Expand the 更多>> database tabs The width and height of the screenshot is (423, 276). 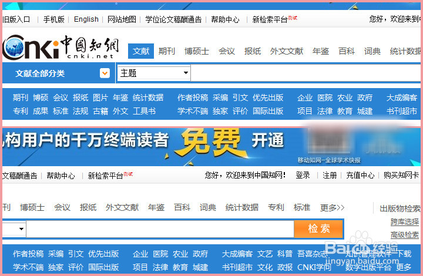pos(332,207)
